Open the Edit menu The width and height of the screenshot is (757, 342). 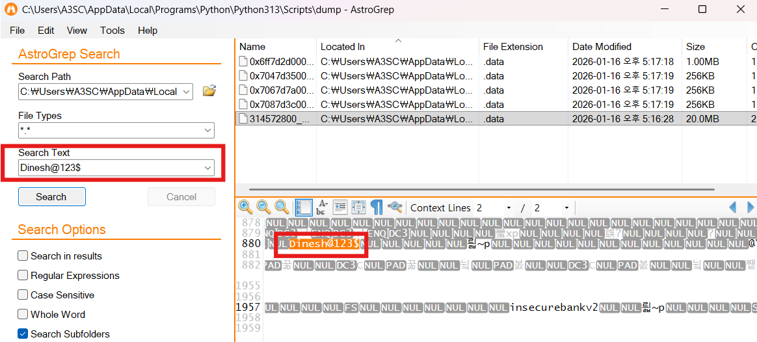46,31
